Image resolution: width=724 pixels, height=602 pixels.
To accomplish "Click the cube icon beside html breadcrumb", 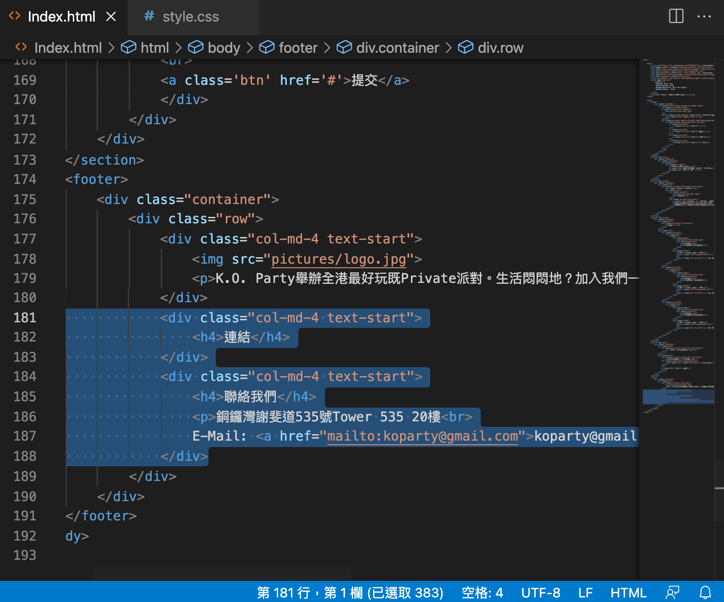I will pyautogui.click(x=129, y=47).
